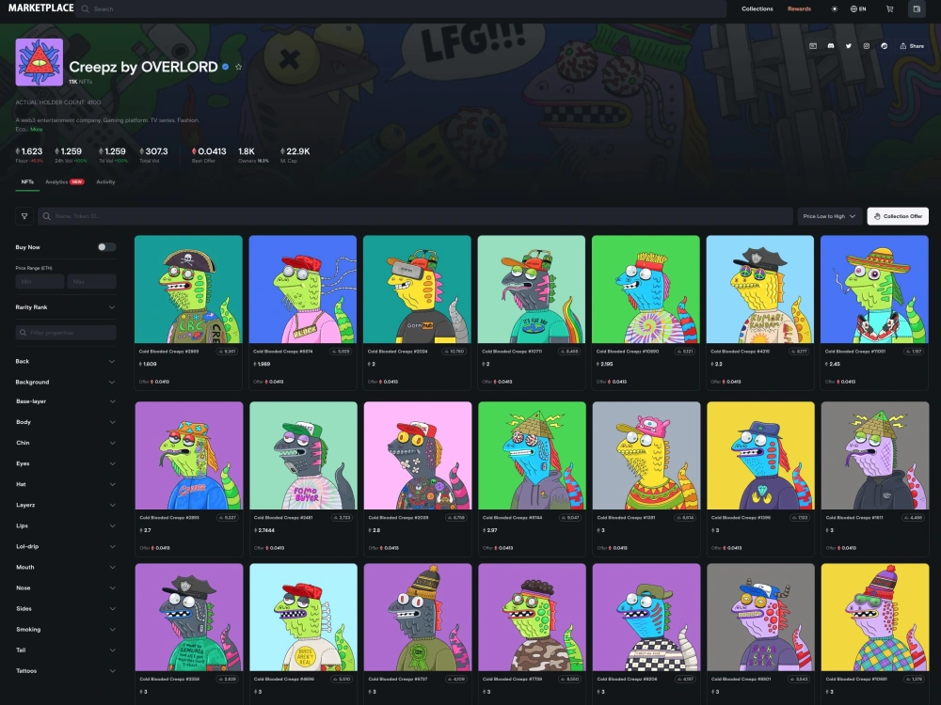Click the Creepz collection avatar
Screen dimensions: 941x705
point(39,62)
